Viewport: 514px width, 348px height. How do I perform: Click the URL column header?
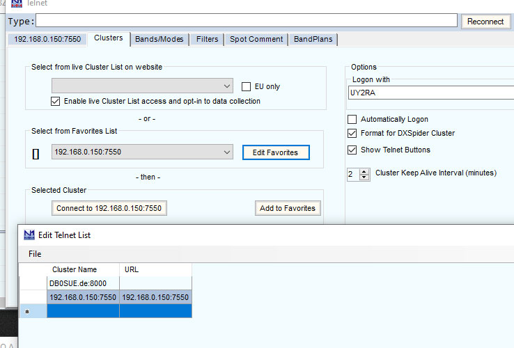156,269
